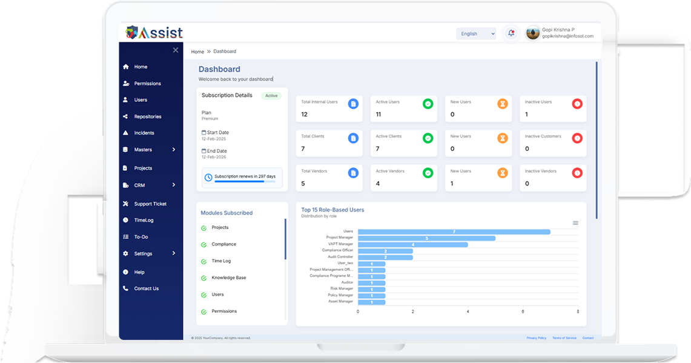Click the Total Internal Users document icon
691x363 pixels.
click(353, 104)
